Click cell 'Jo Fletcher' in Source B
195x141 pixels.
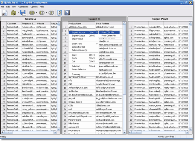point(82,91)
